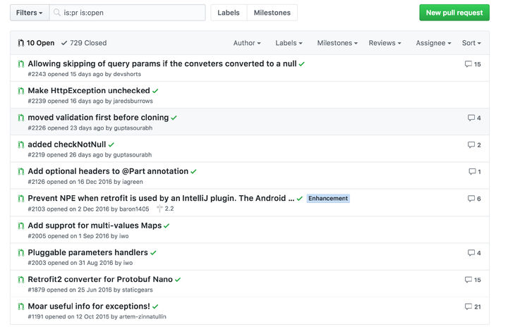Show the 10 Open pull requests

pos(36,43)
